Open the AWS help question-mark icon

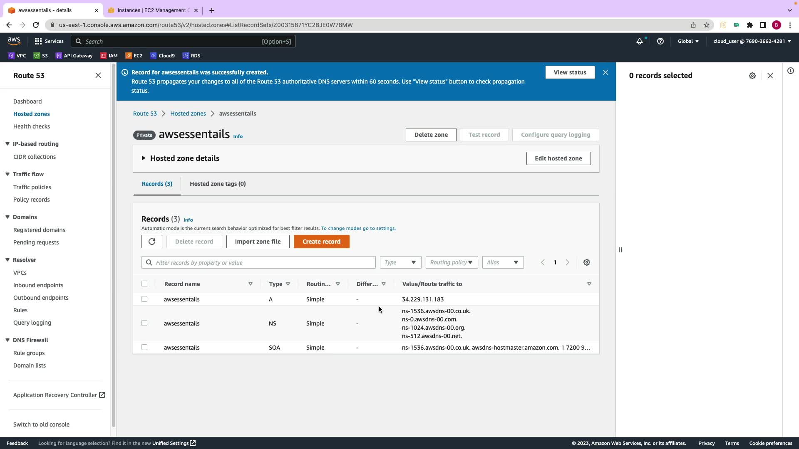coord(660,41)
